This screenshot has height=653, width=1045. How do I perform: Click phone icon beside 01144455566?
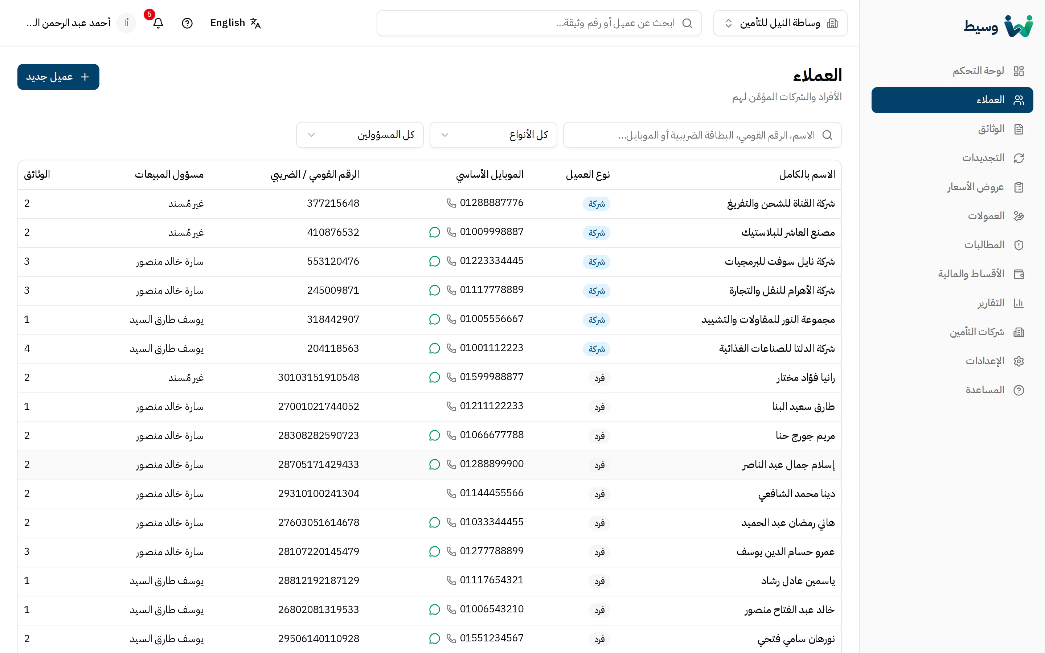[451, 493]
